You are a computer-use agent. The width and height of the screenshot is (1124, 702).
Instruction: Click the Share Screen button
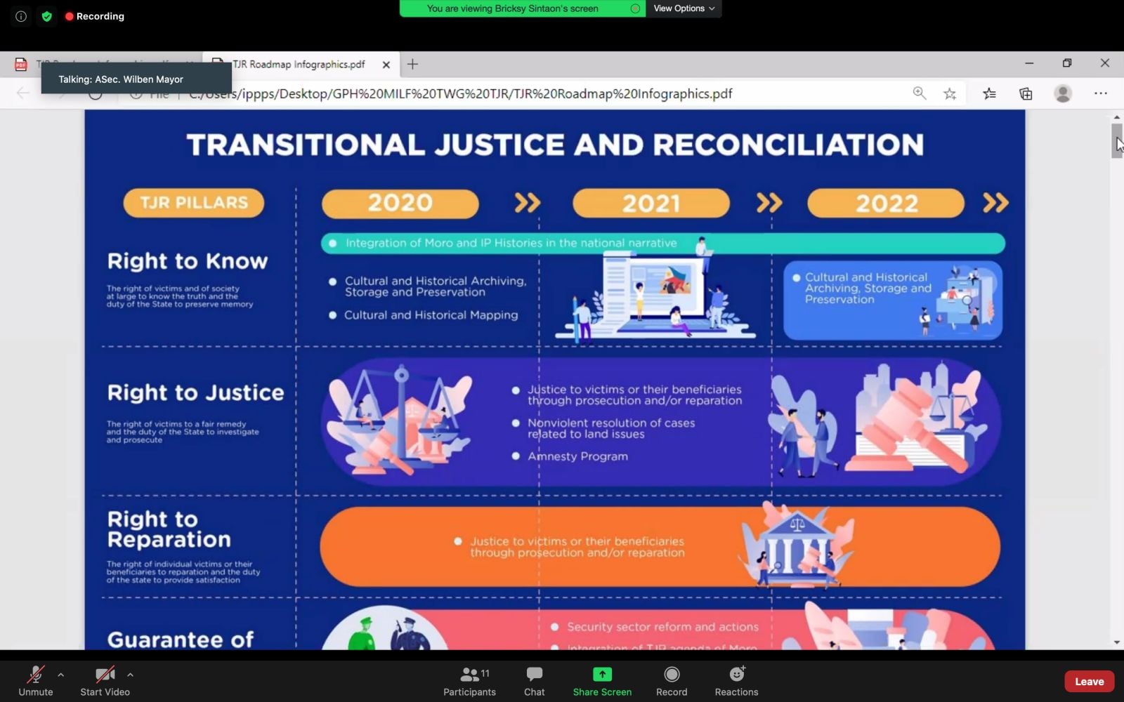[602, 681]
